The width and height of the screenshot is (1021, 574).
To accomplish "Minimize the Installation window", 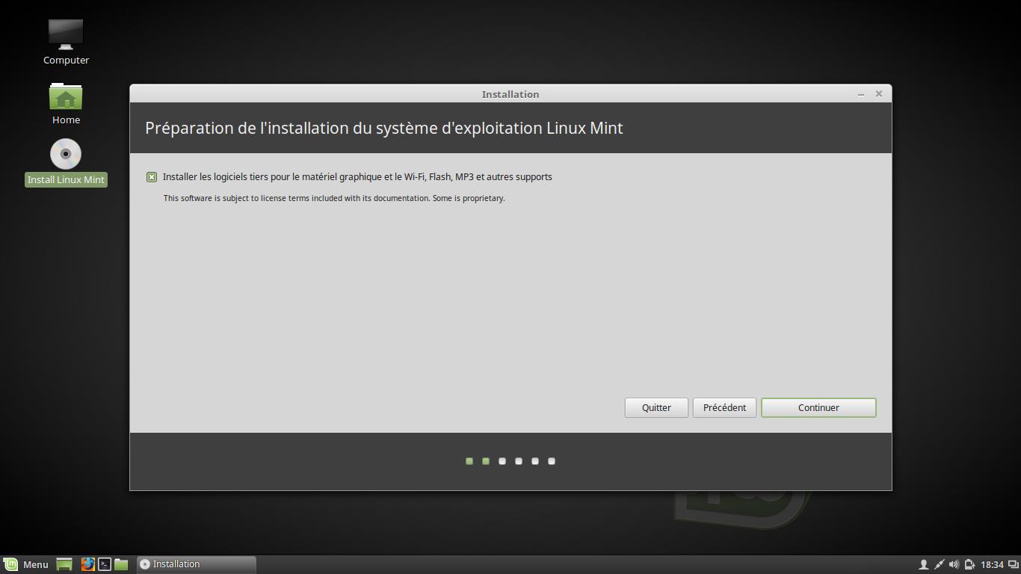I will (x=861, y=94).
